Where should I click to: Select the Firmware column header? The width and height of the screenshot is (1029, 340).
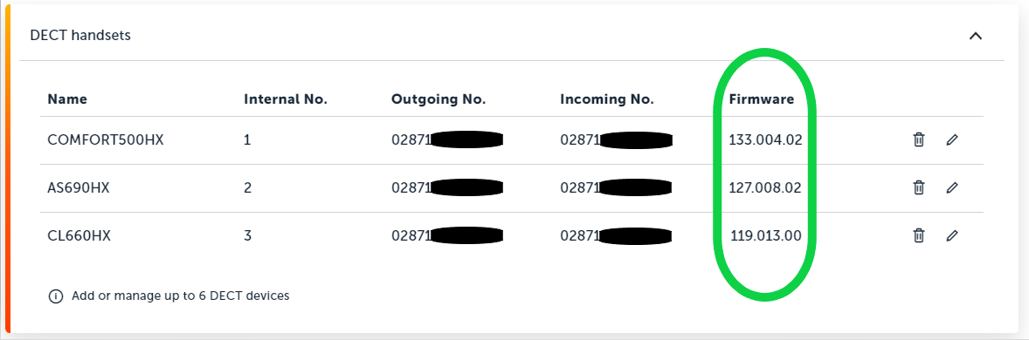(762, 99)
